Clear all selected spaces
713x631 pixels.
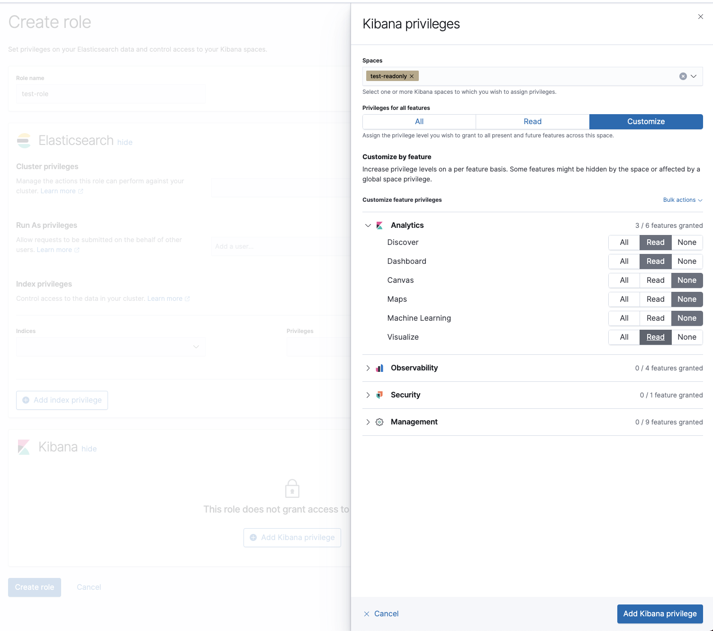(x=683, y=76)
